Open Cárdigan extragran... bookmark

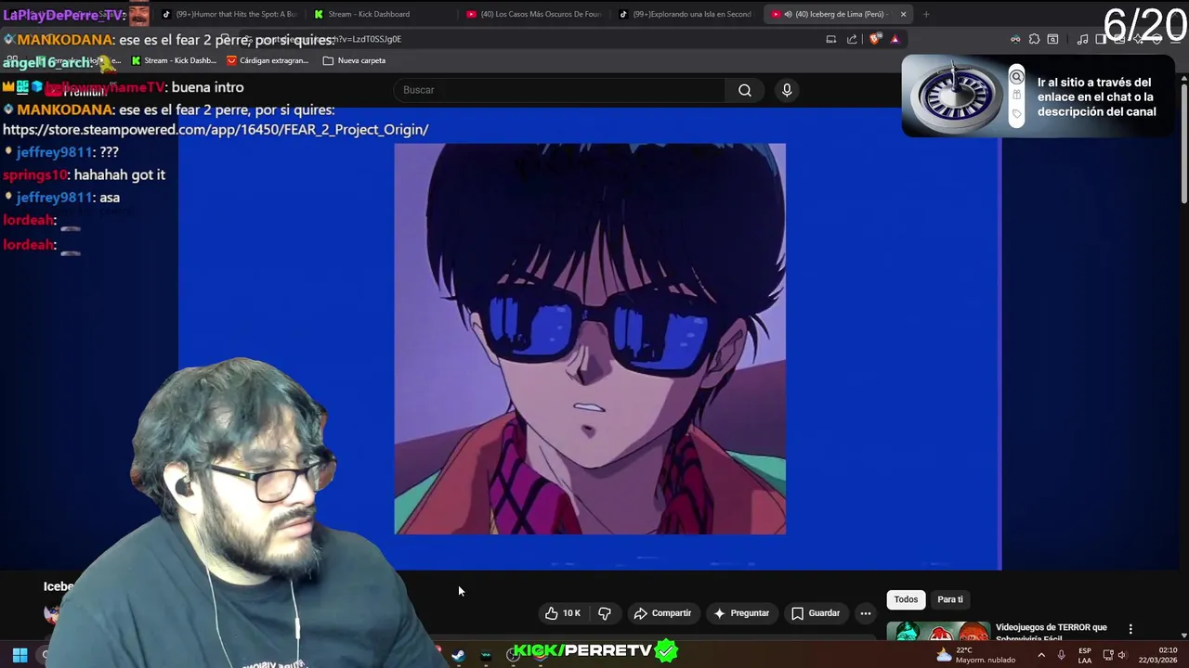[268, 60]
